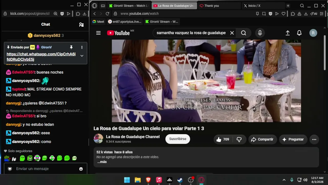Select La Rosa de Guadalupe browser tab
Viewport: 328px width, 185px height.
click(174, 6)
